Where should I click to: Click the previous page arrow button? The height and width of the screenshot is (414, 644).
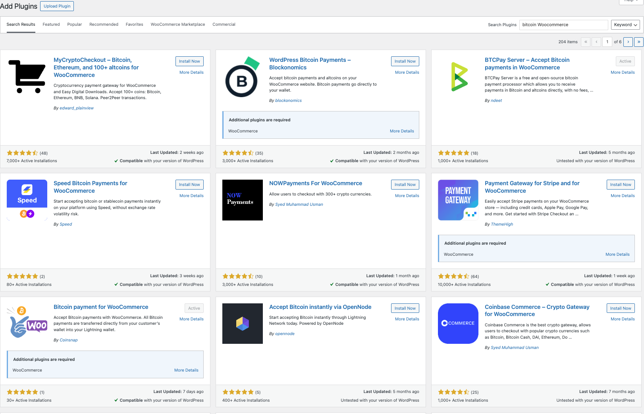point(596,42)
